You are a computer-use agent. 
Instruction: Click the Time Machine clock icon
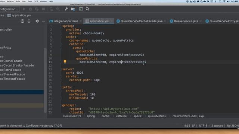coord(220,1)
